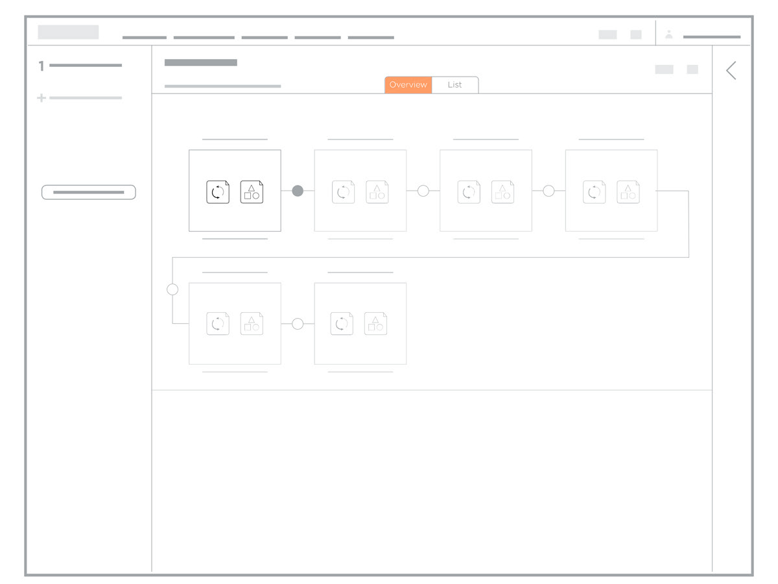Open the shapes icon in the second top-row card
The width and height of the screenshot is (778, 584).
(x=377, y=192)
